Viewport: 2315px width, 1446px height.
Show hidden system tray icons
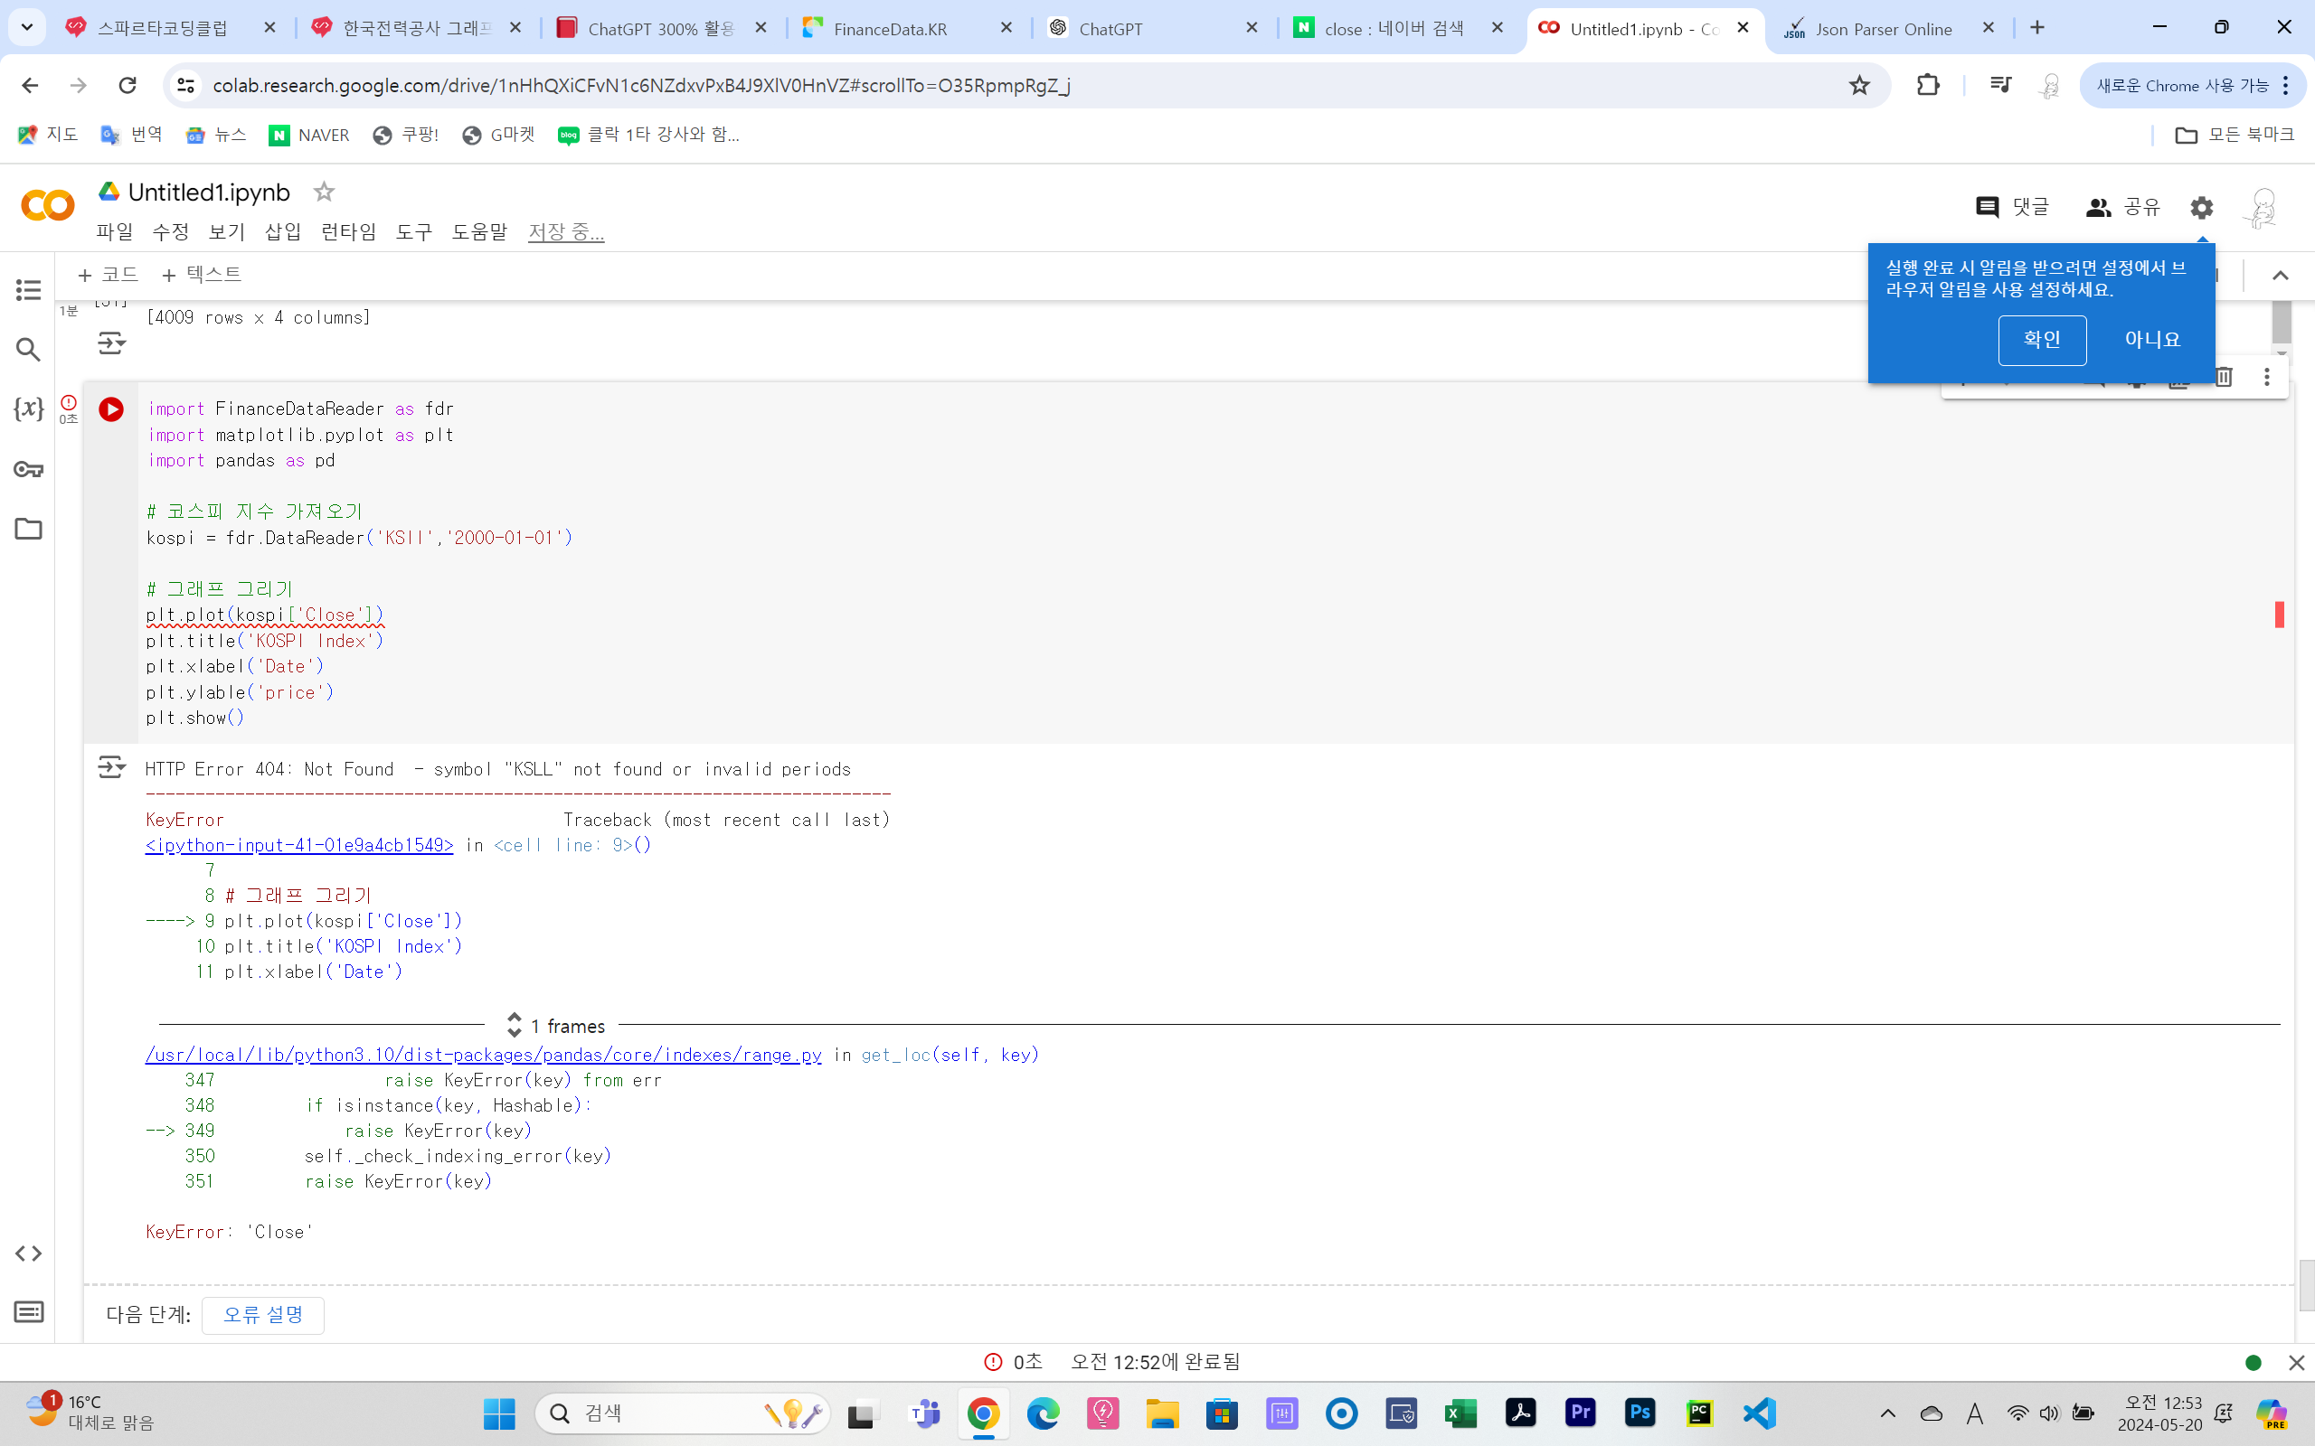(1887, 1413)
